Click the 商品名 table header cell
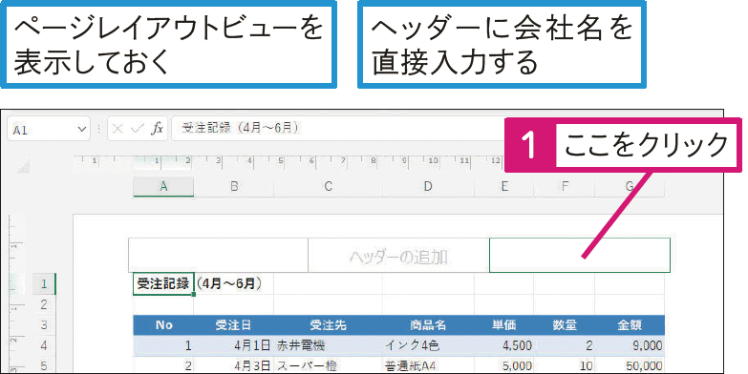 (x=428, y=325)
